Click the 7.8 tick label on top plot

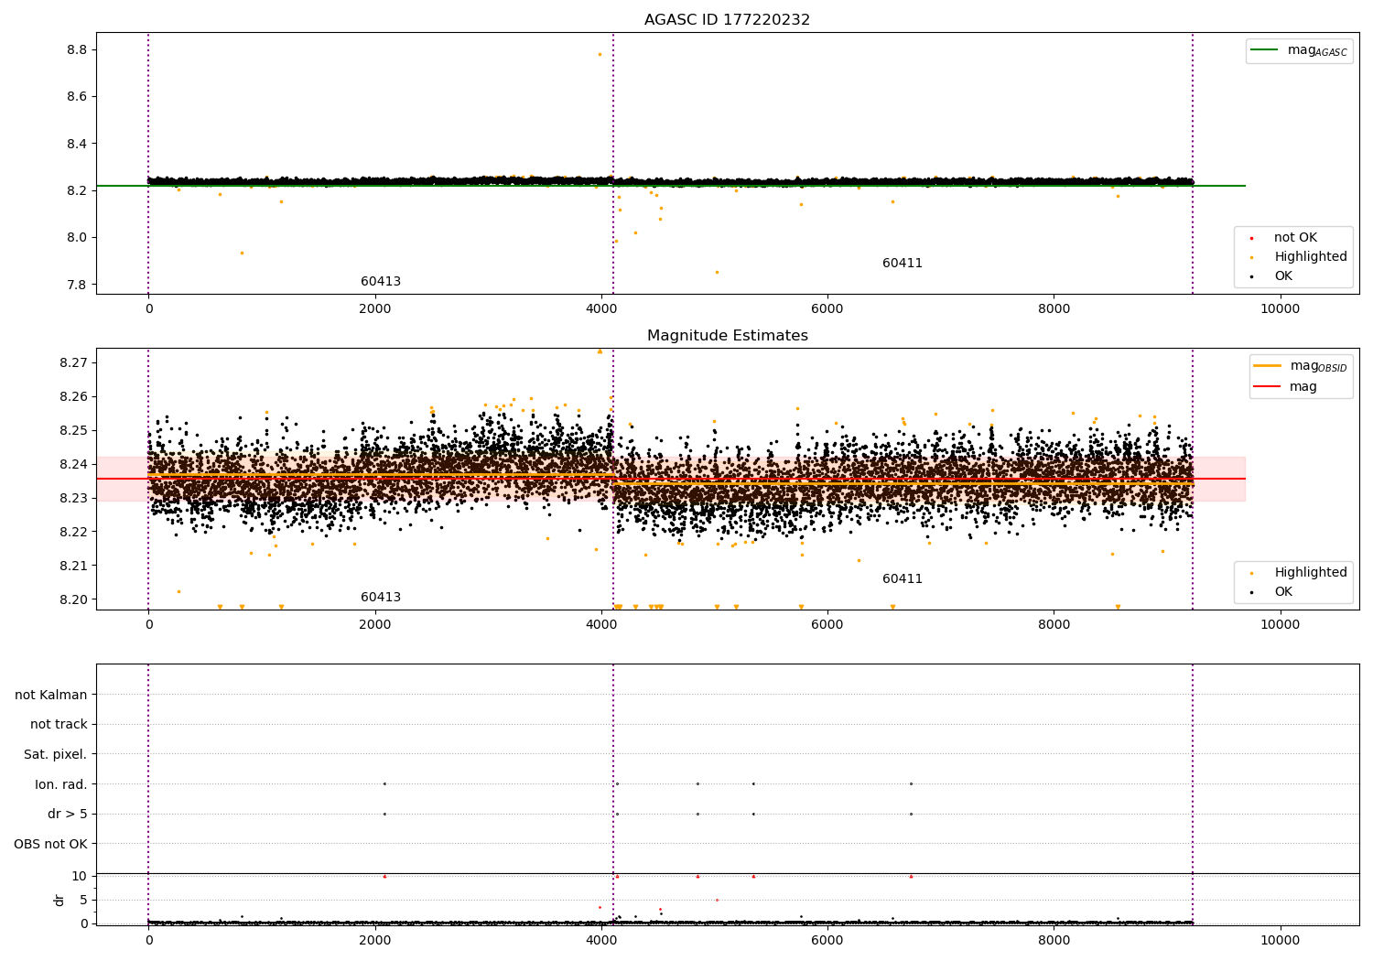point(76,286)
